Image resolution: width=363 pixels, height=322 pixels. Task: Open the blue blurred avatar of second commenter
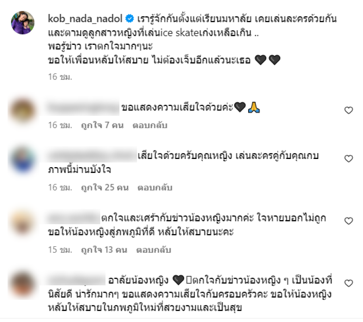point(23,159)
